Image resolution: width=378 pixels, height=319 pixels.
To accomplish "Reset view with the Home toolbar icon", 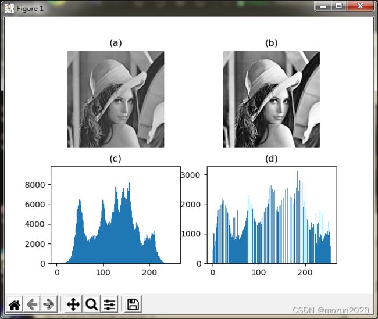I will pos(15,304).
